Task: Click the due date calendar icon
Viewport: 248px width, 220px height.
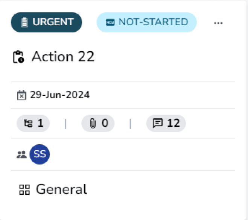Action: click(x=21, y=95)
